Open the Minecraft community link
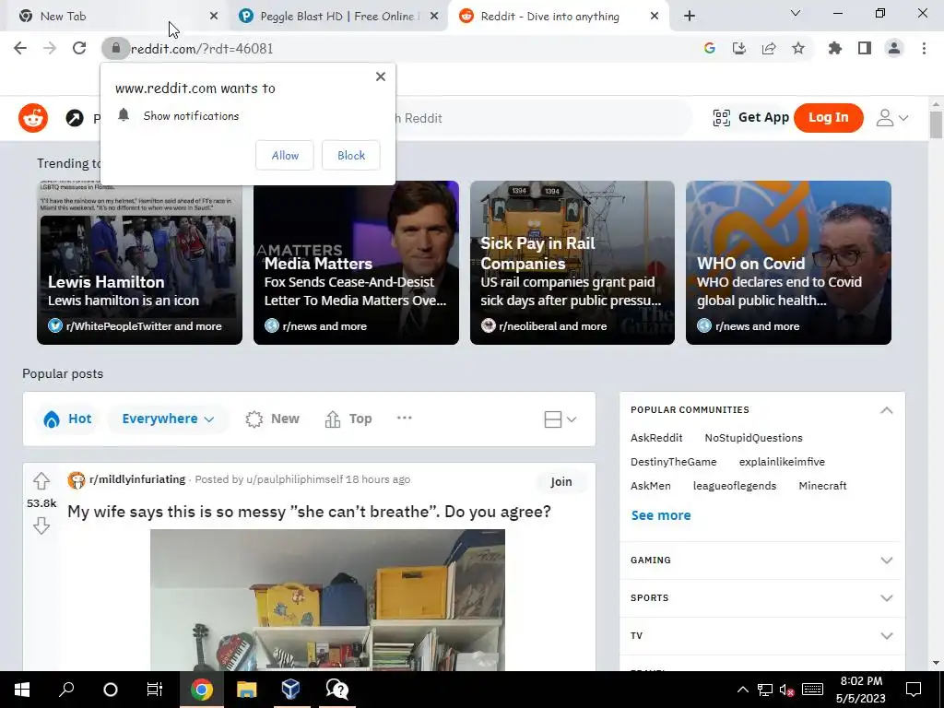This screenshot has width=944, height=708. click(x=822, y=486)
